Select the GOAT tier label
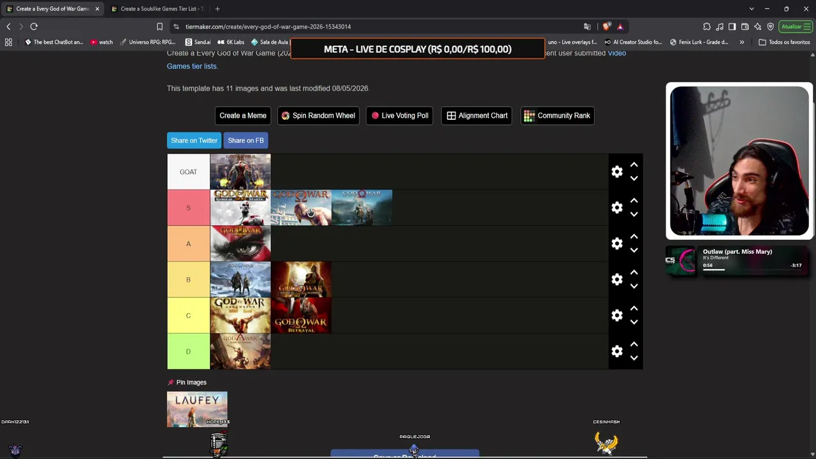 pyautogui.click(x=188, y=171)
